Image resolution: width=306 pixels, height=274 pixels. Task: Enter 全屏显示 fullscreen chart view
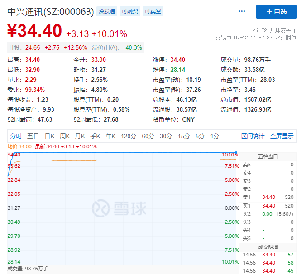click(x=282, y=136)
